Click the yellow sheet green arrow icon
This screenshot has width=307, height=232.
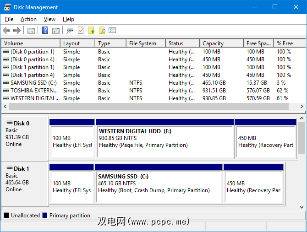click(92, 31)
